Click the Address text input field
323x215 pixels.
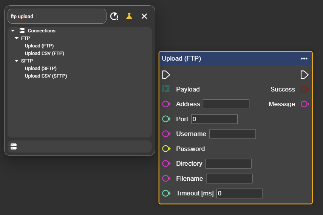(226, 104)
